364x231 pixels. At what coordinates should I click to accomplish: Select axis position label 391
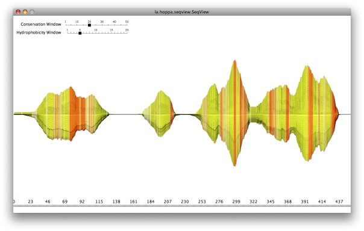tap(305, 202)
